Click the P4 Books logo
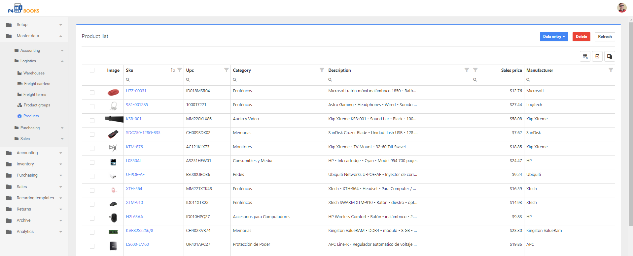The width and height of the screenshot is (633, 256). coord(23,9)
